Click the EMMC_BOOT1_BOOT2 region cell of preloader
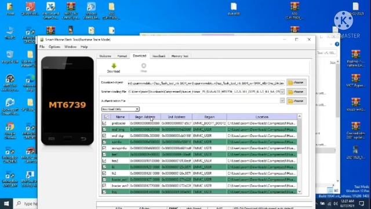The height and width of the screenshot is (209, 371). coord(209,123)
